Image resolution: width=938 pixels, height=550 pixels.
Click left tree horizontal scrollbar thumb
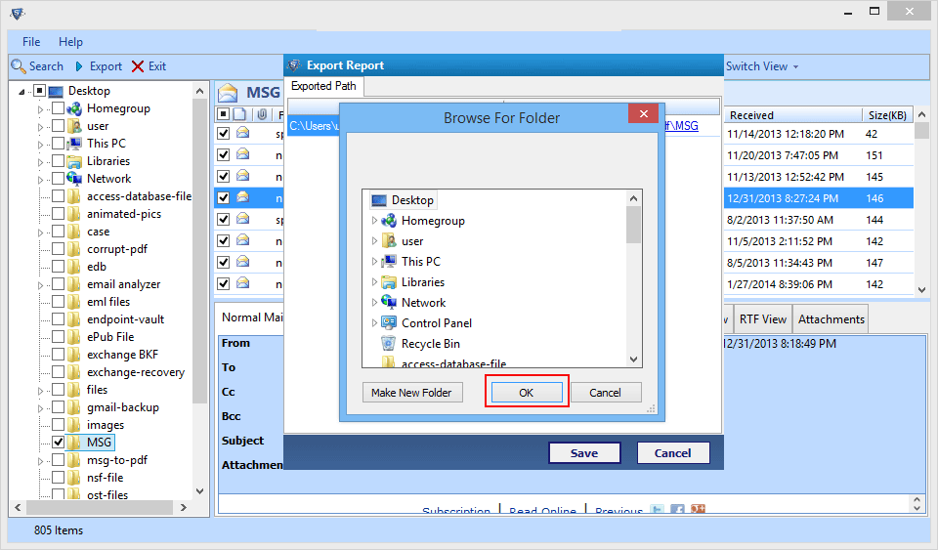click(100, 508)
